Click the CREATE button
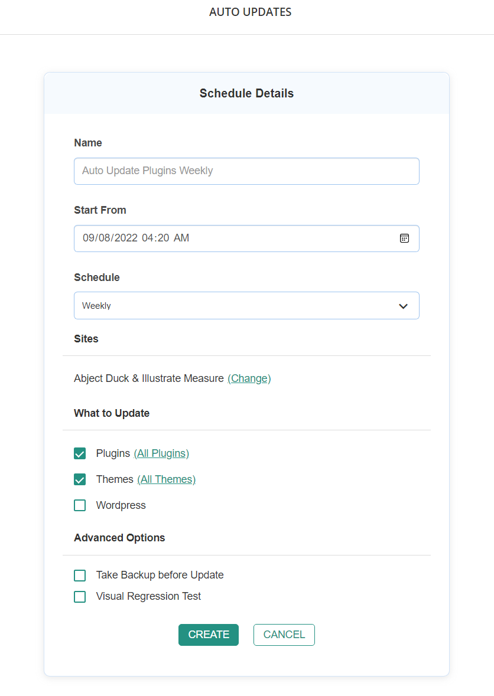 [209, 635]
